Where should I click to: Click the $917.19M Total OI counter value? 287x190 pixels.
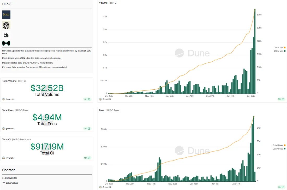[x=47, y=147]
